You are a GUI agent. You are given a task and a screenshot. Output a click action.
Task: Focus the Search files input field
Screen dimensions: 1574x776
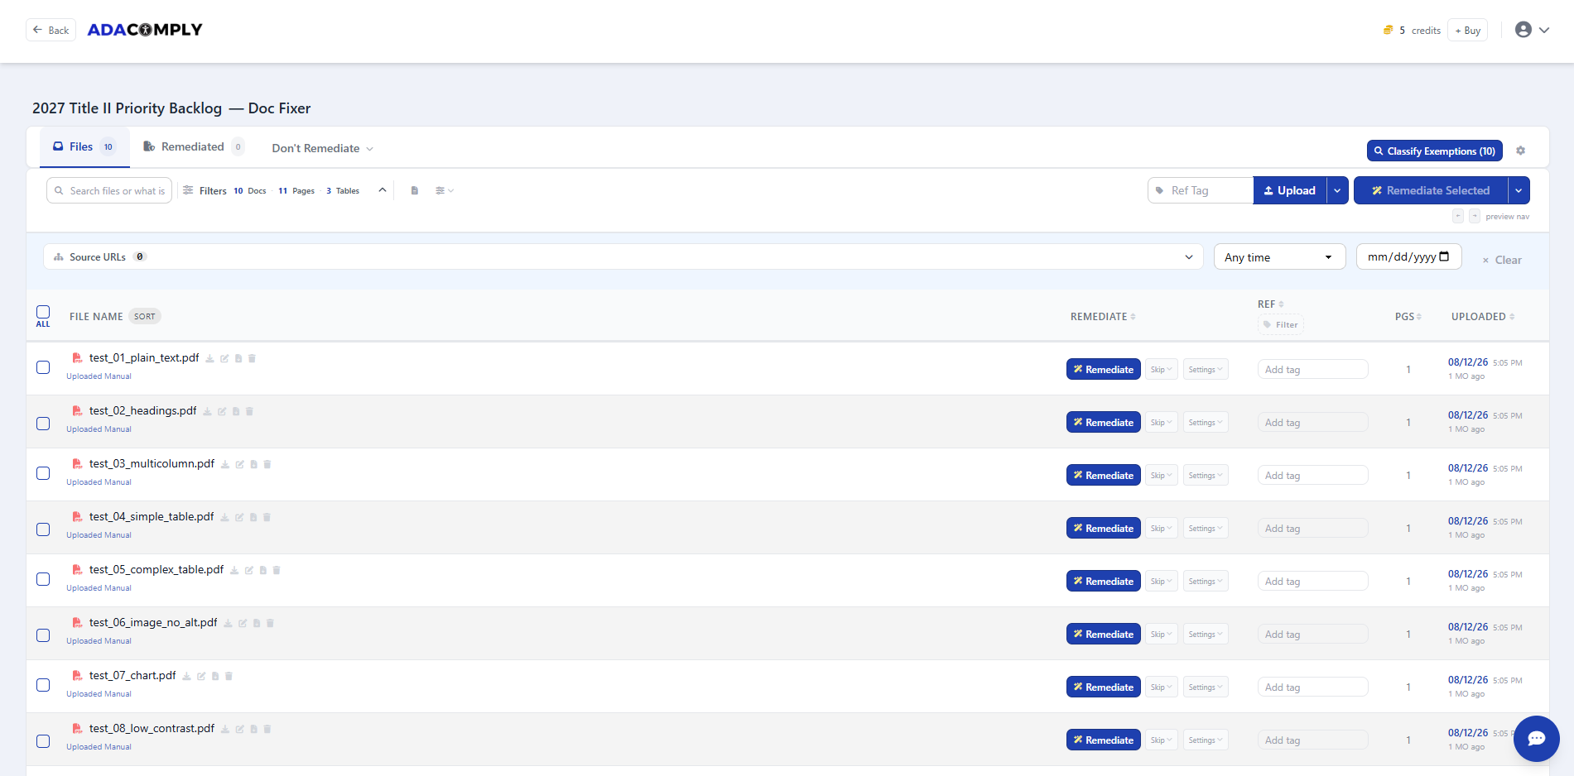109,190
